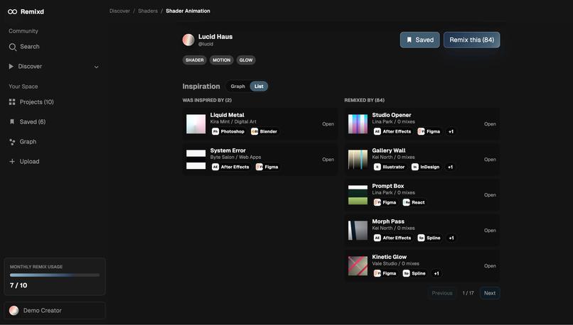Follow the Shaders breadcrumb link
This screenshot has height=325, width=573.
click(x=148, y=11)
